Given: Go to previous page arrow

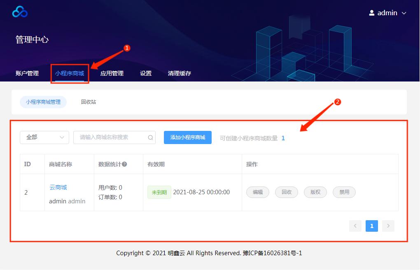Looking at the screenshot, I should pos(355,226).
